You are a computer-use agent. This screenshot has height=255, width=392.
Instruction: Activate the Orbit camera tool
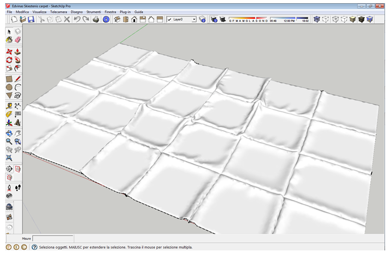9,134
